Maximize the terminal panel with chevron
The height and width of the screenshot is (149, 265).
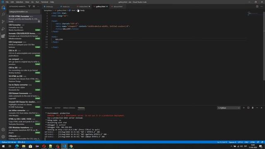[257, 108]
